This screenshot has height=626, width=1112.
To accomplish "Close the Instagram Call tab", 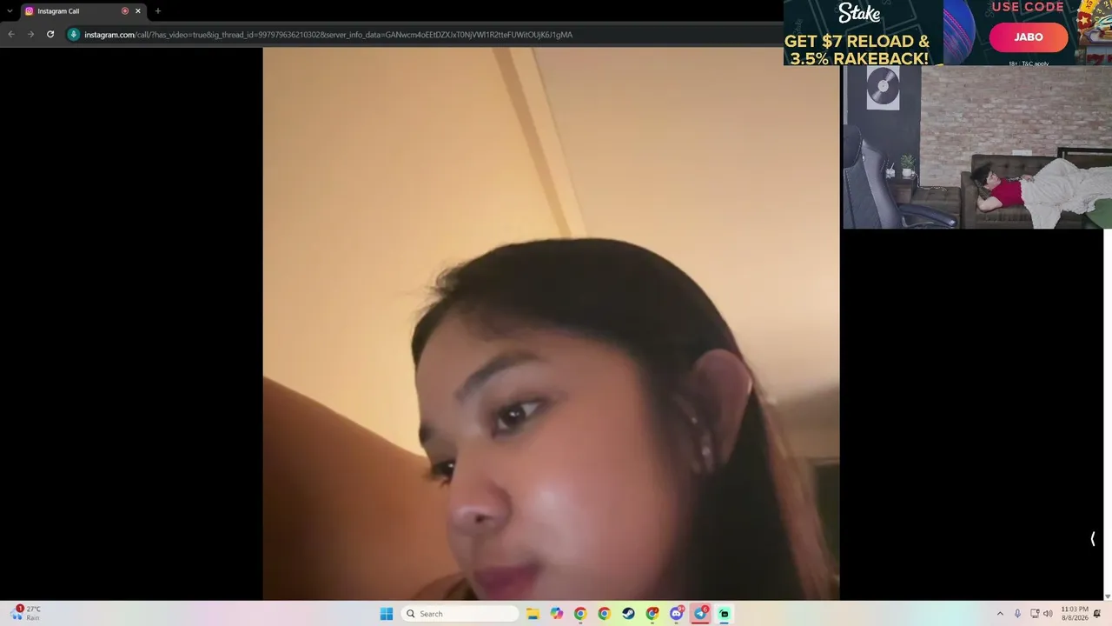I will tap(137, 11).
